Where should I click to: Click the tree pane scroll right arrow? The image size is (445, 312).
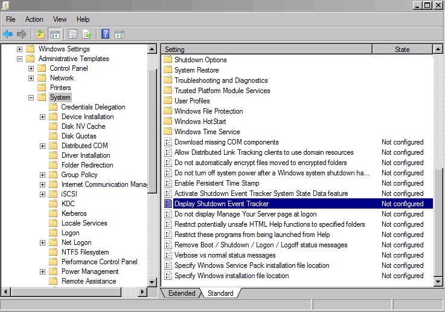tap(142, 291)
